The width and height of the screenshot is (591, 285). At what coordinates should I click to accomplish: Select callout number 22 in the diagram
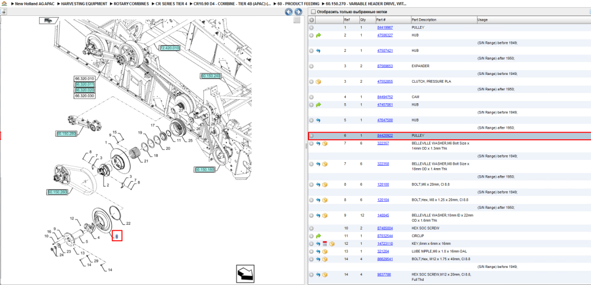[128, 224]
